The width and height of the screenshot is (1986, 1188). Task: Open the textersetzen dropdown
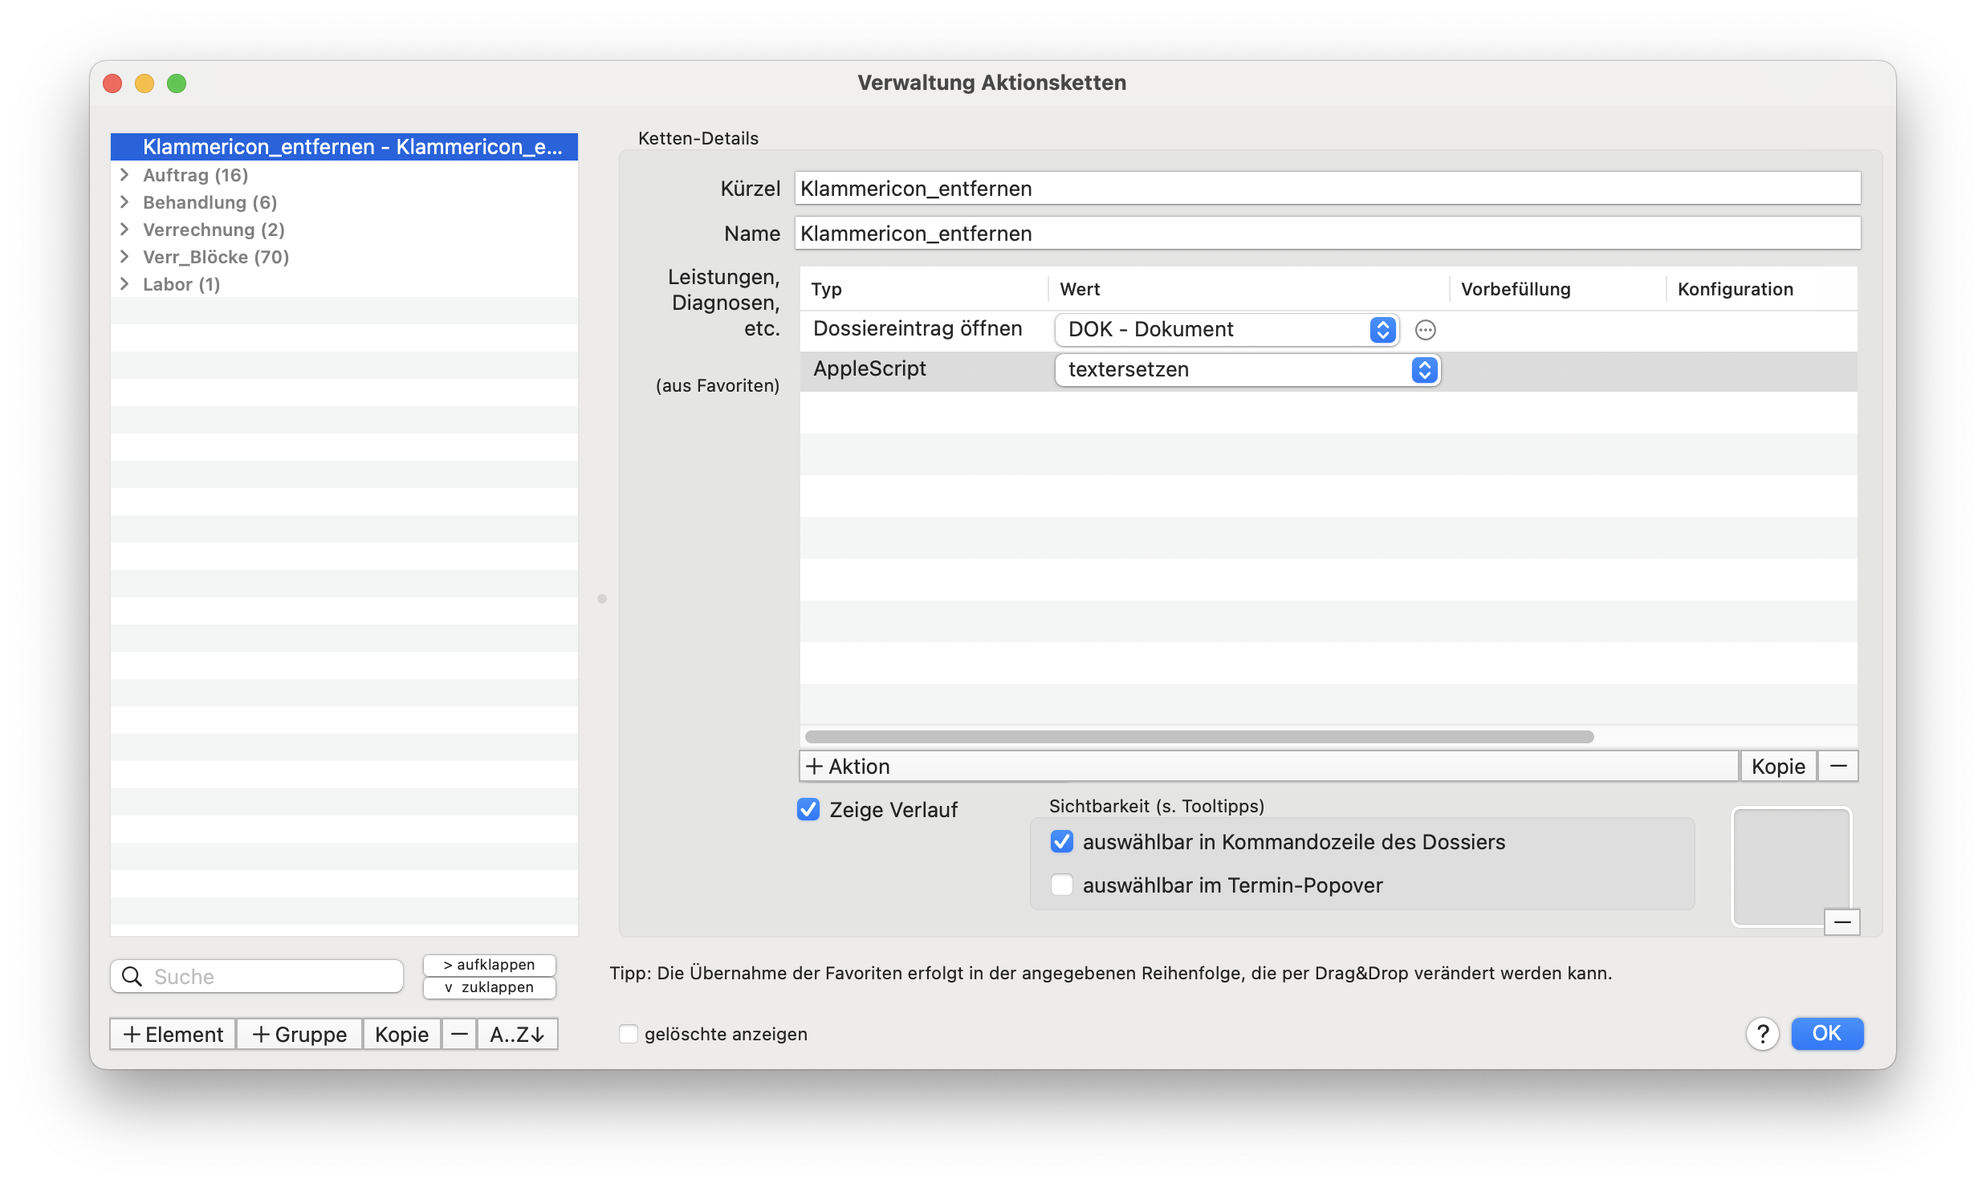pos(1247,369)
